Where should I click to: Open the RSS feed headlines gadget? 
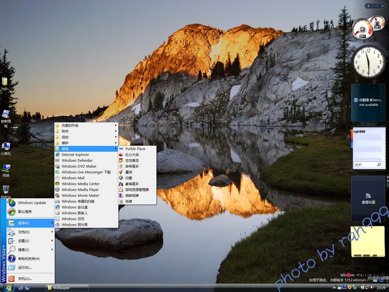tap(368, 196)
